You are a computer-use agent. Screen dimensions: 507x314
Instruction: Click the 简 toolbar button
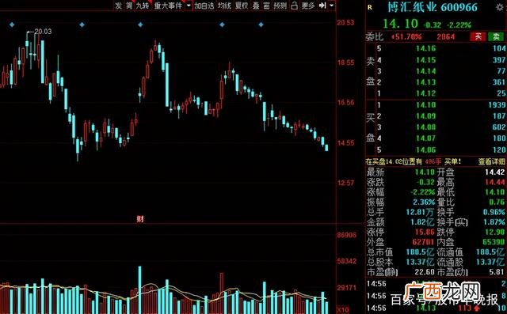pos(129,6)
